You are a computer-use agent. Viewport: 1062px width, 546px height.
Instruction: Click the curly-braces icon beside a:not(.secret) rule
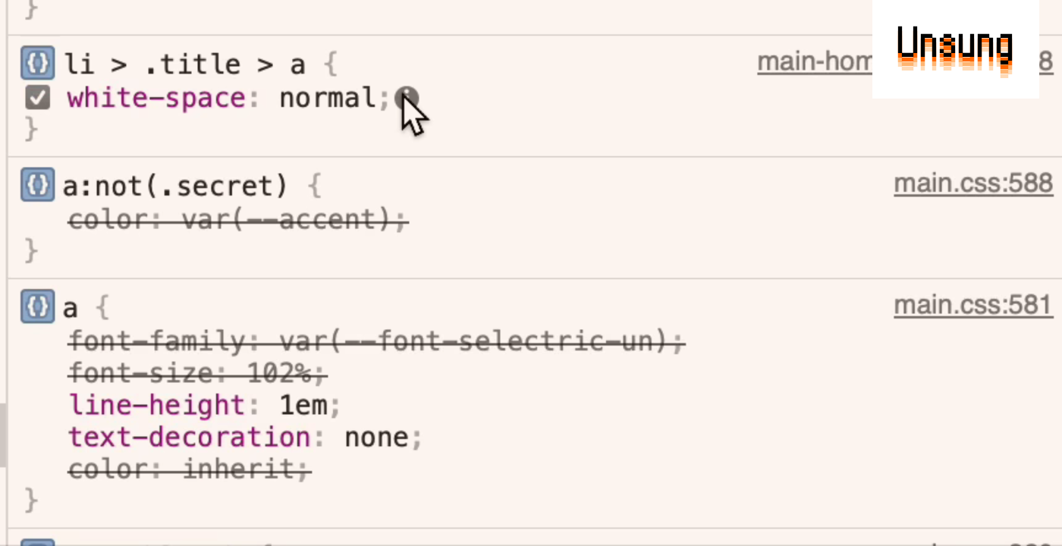tap(37, 185)
